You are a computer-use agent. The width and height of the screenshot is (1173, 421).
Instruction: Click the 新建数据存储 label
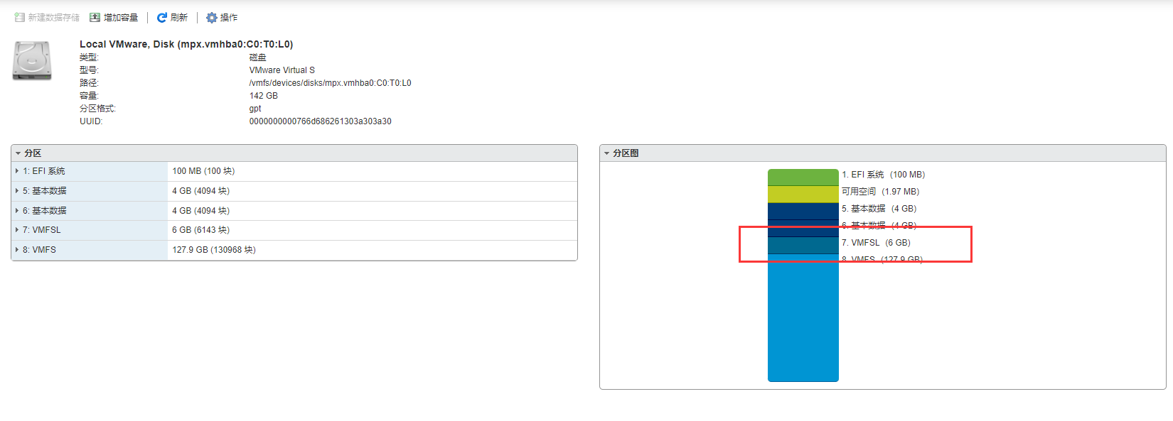click(53, 18)
